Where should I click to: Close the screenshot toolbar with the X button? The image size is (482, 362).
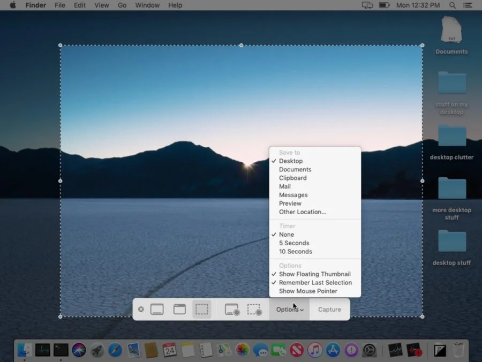click(x=141, y=309)
